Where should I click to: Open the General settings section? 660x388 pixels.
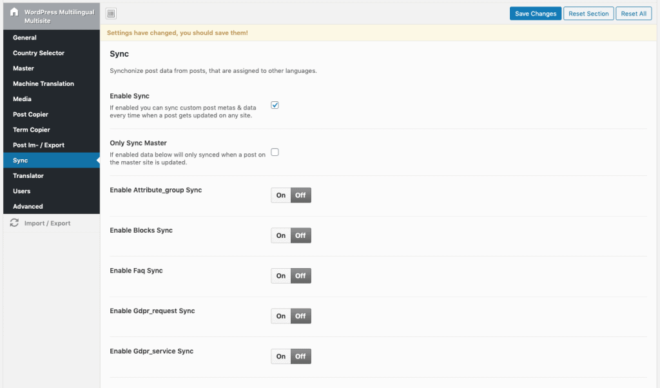pyautogui.click(x=24, y=37)
